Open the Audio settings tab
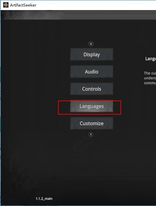 [x=92, y=72]
